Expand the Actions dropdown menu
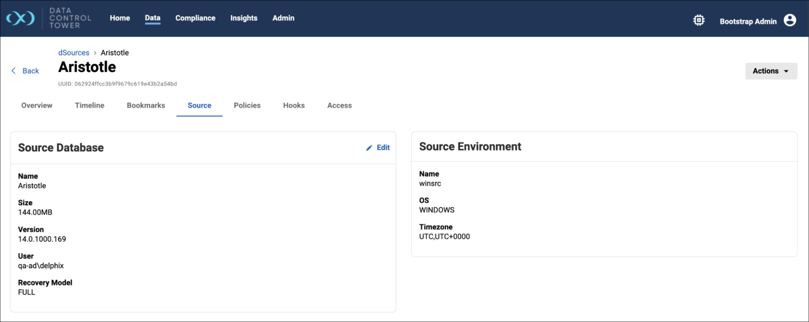 coord(771,71)
